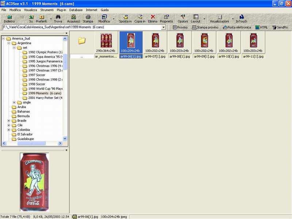The image size is (292, 219).
Task: Select the 2001 Harry Potter Set folder
Action: 42,98
